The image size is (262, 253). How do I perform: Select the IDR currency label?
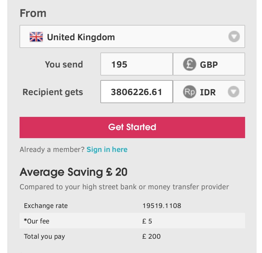(x=208, y=92)
